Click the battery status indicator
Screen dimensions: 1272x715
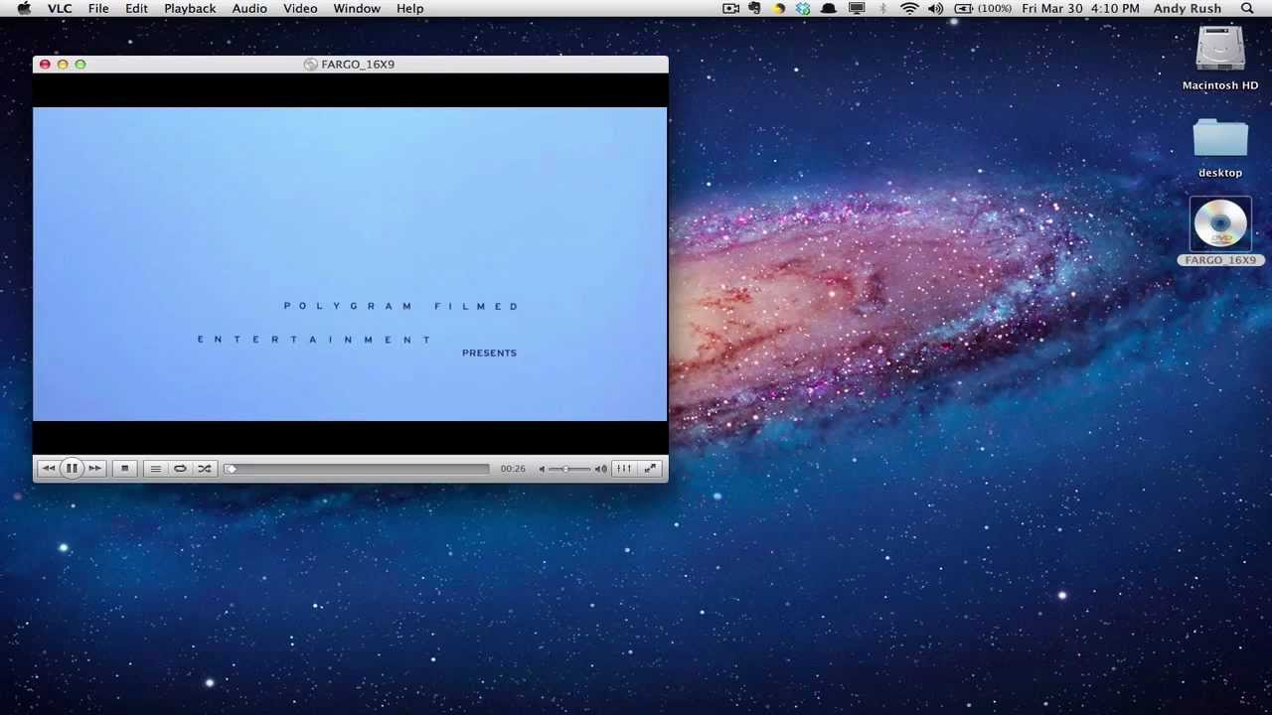tap(983, 8)
